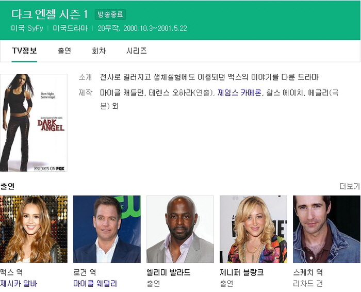361x292 pixels.
Task: Click the 리차드 건 cast name
Action: point(307,283)
